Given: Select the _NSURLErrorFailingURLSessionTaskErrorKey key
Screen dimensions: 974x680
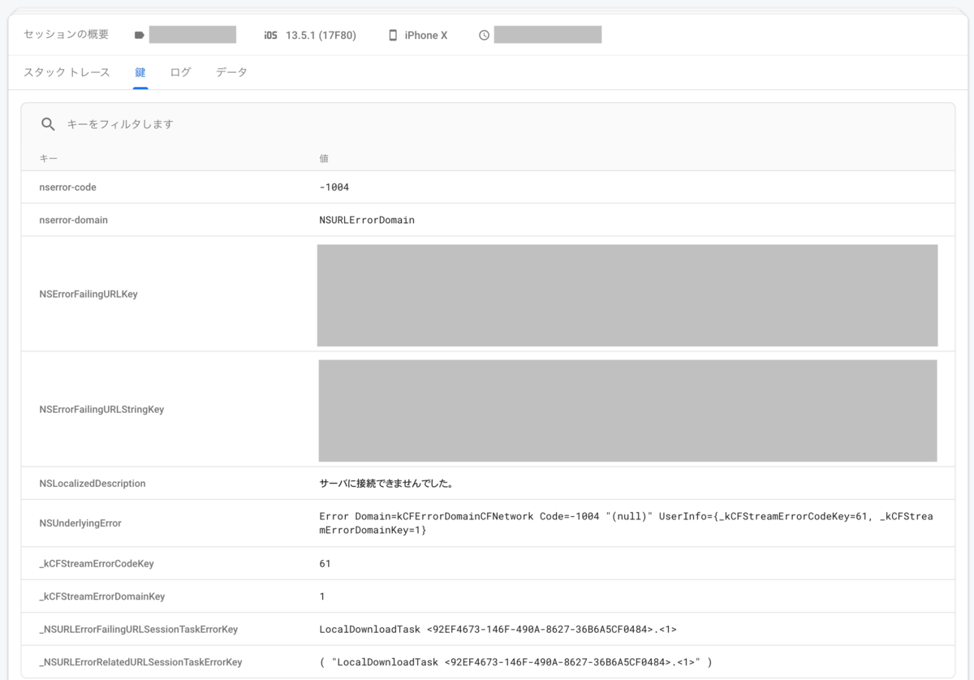Looking at the screenshot, I should click(138, 629).
